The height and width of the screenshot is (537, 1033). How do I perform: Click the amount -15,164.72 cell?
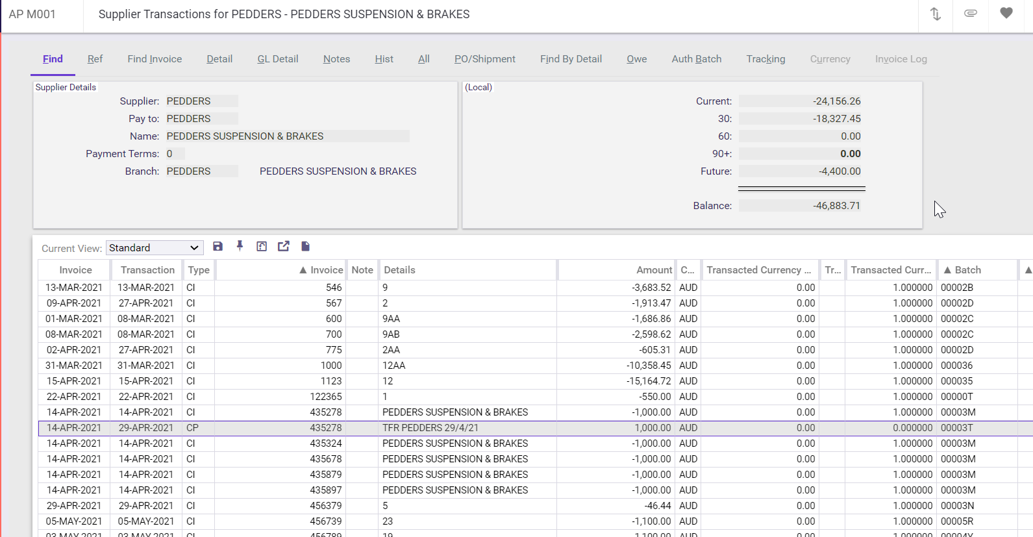point(616,381)
